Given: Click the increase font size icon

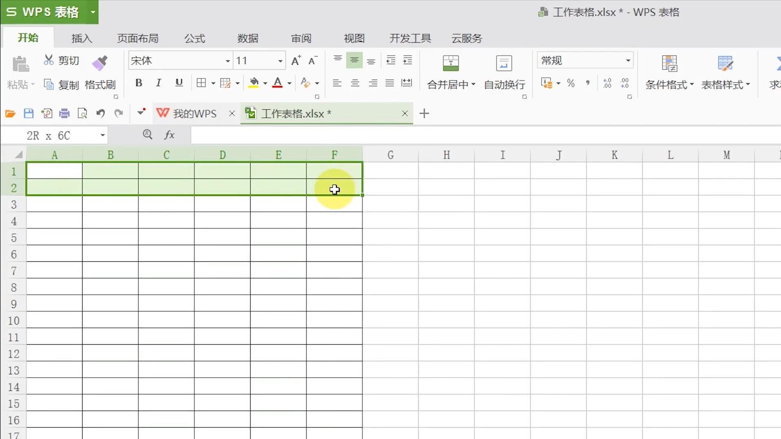Looking at the screenshot, I should (x=296, y=61).
